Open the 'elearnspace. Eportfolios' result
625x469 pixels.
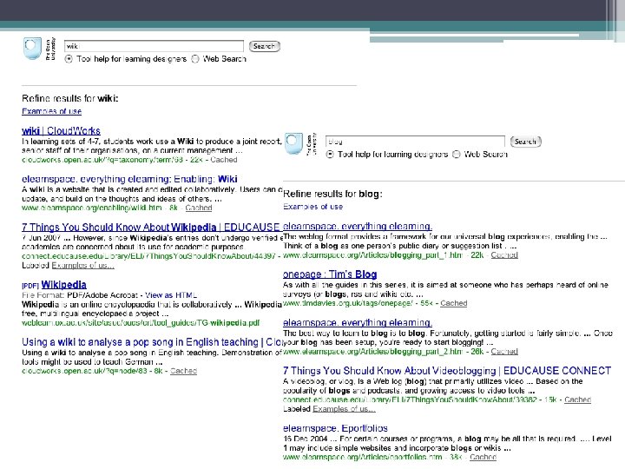[x=335, y=428]
